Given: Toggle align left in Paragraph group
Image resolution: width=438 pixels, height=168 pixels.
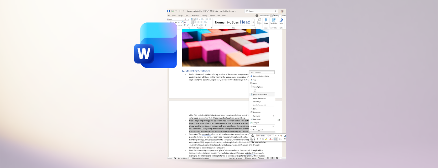Looking at the screenshot, I should [x=192, y=22].
